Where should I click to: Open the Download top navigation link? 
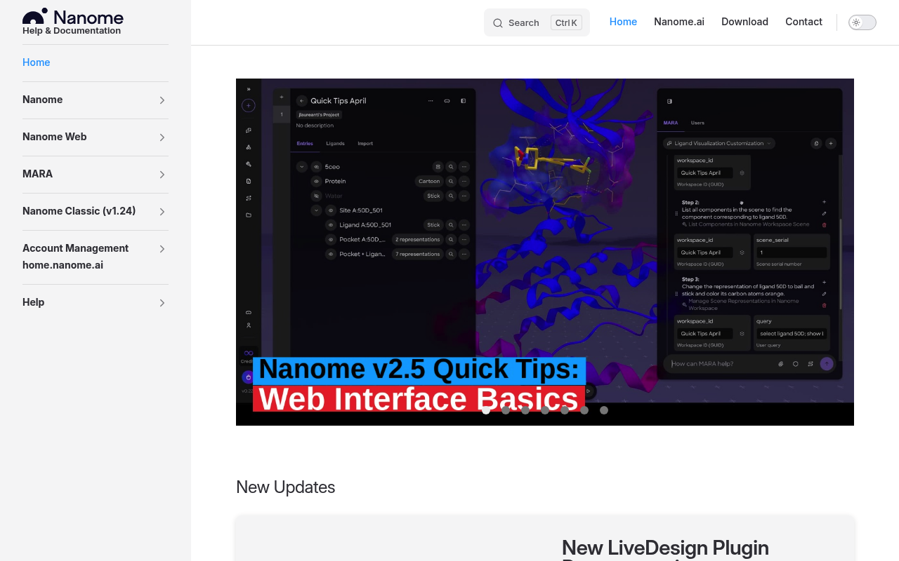coord(744,22)
